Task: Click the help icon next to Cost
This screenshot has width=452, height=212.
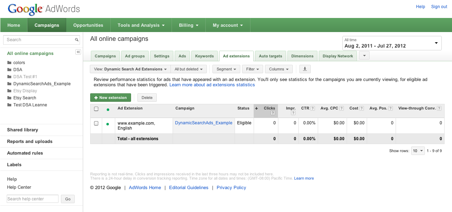Action: click(x=361, y=108)
